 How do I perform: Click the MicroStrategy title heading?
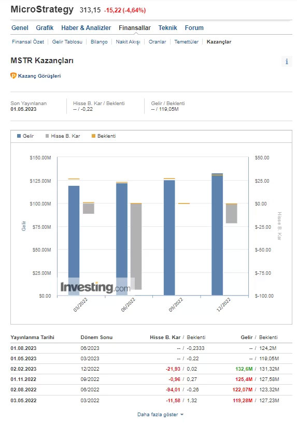[42, 9]
